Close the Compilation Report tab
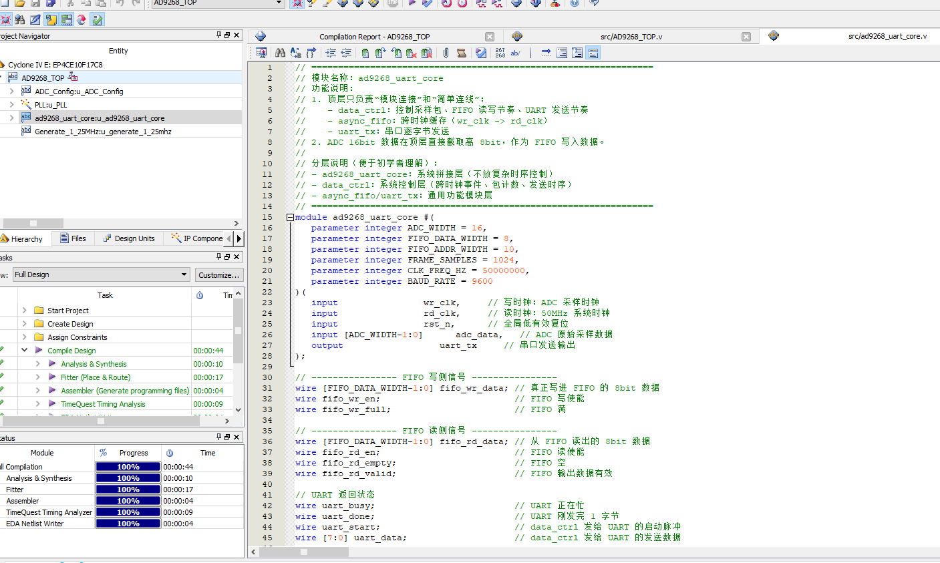This screenshot has height=563, width=940. 490,37
